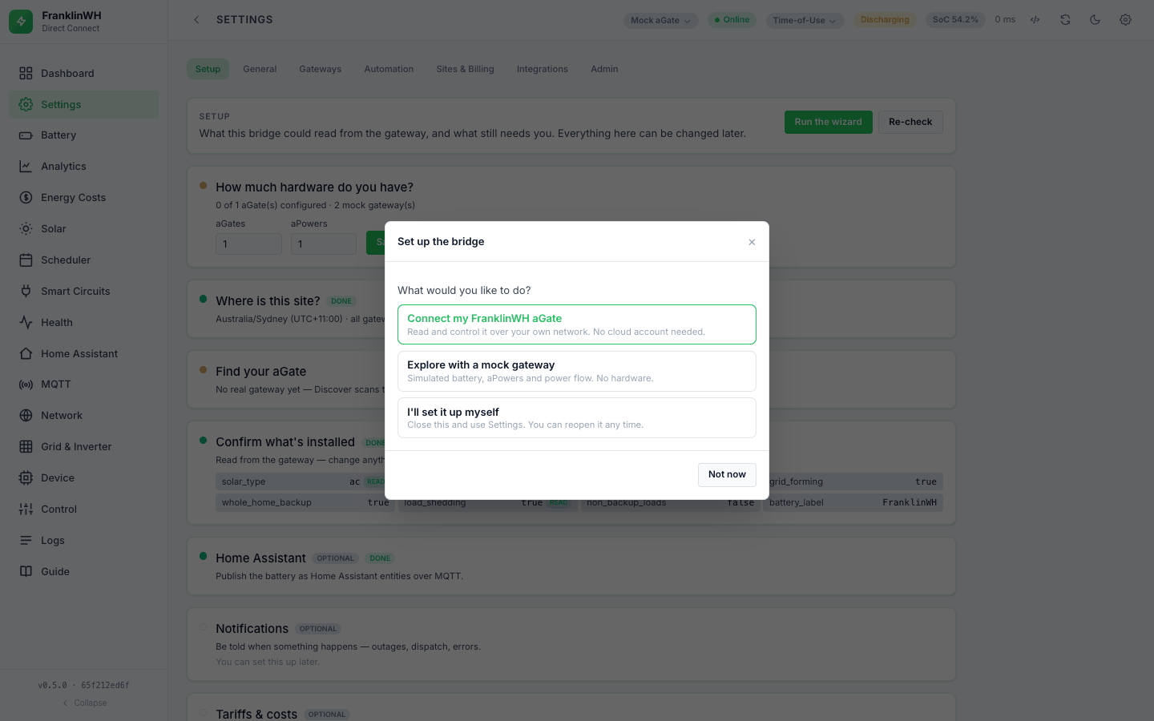Collapse the sidebar
1154x721 pixels.
pos(84,703)
